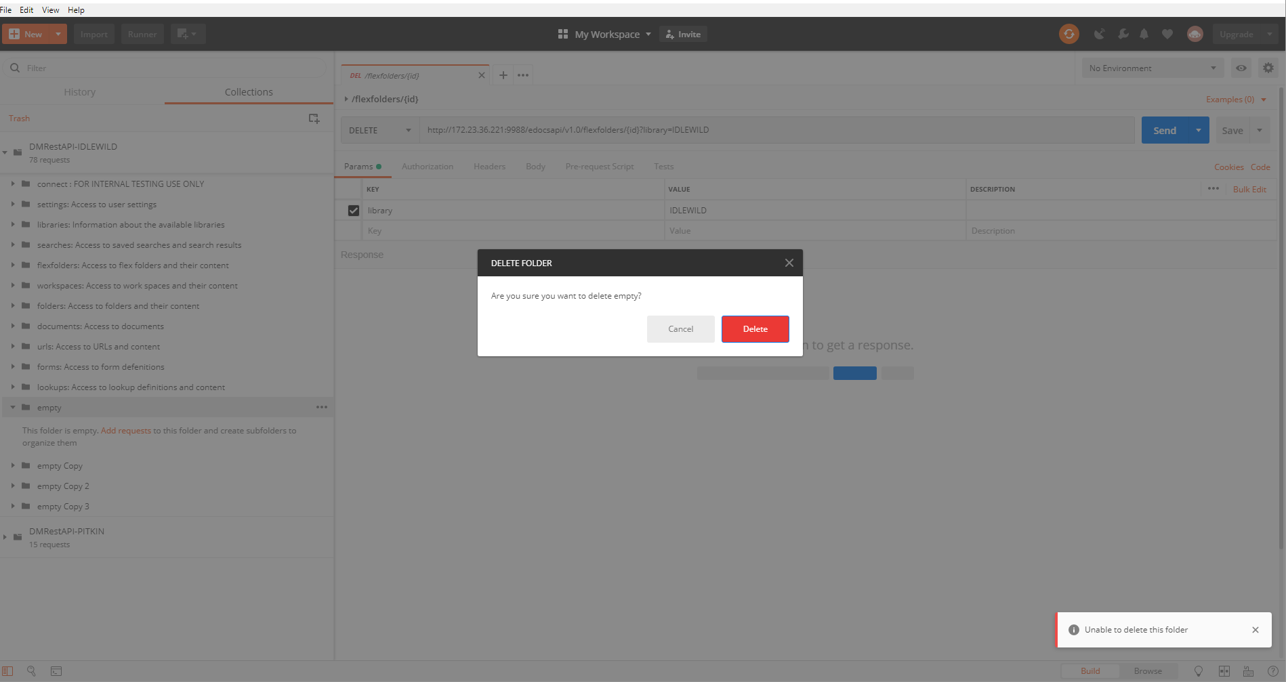Open Capture requests satellite icon
Image resolution: width=1286 pixels, height=682 pixels.
point(1100,34)
